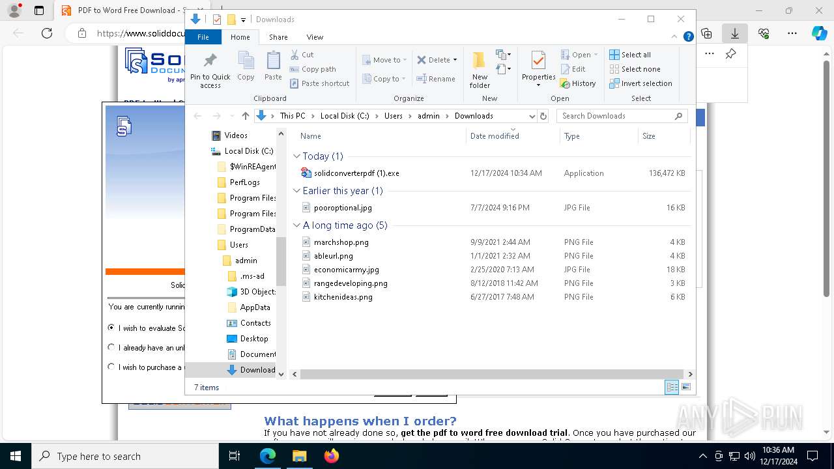834x469 pixels.
Task: Click the navigation pane vertical scrollbar
Action: tap(281, 261)
